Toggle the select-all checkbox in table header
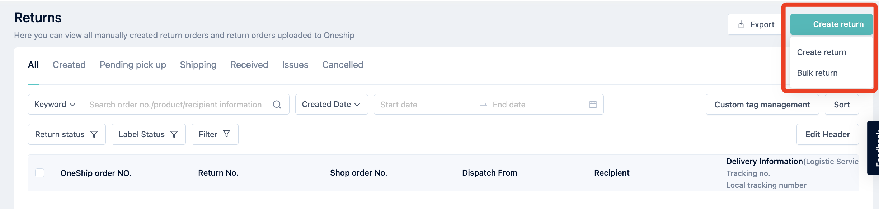 pos(40,173)
